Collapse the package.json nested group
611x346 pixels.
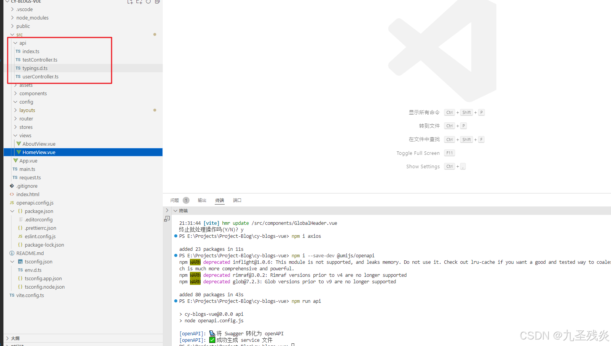pyautogui.click(x=12, y=211)
